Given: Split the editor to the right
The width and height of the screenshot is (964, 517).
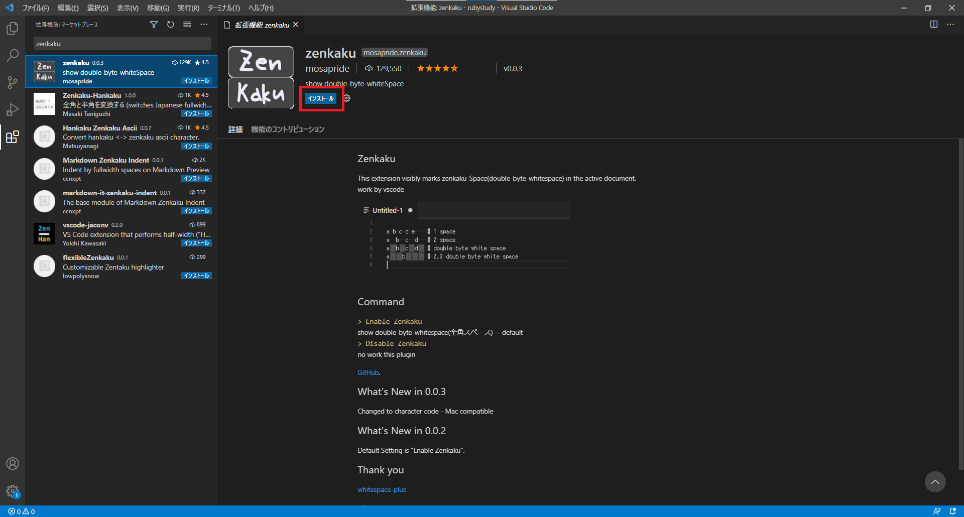Looking at the screenshot, I should click(x=934, y=24).
